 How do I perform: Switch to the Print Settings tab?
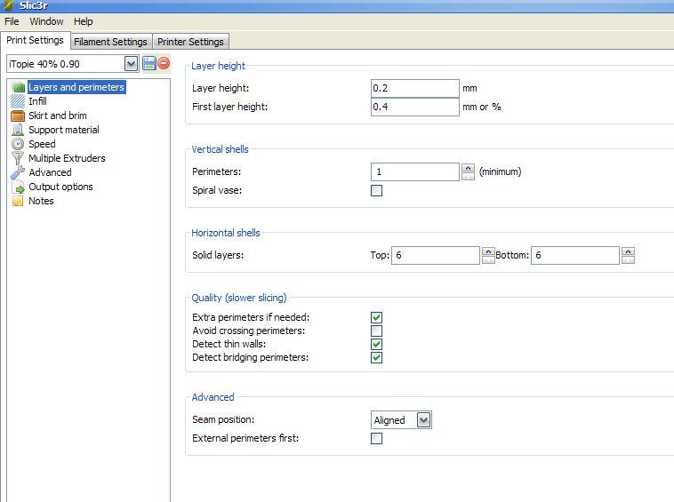click(35, 40)
